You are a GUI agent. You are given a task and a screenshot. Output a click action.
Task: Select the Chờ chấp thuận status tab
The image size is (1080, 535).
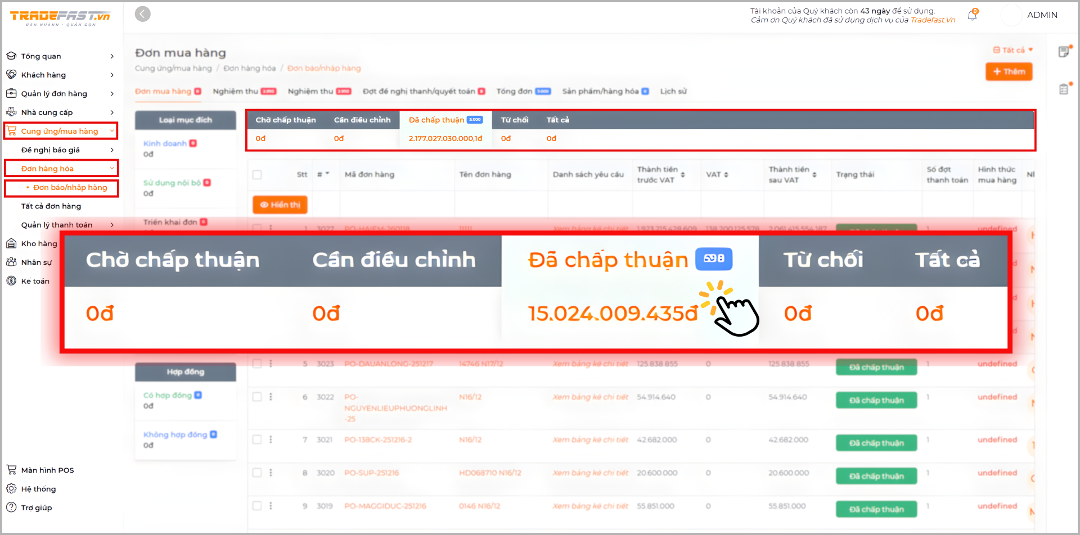(285, 120)
